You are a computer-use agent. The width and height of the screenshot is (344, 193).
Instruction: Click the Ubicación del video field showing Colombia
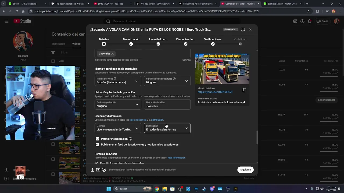[x=167, y=104]
